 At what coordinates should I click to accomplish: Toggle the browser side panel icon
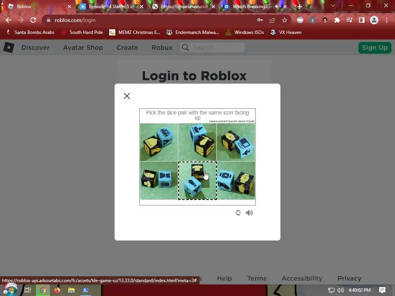click(362, 20)
